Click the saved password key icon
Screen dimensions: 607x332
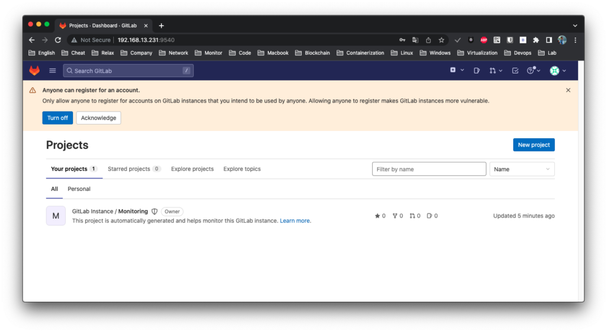coord(402,40)
